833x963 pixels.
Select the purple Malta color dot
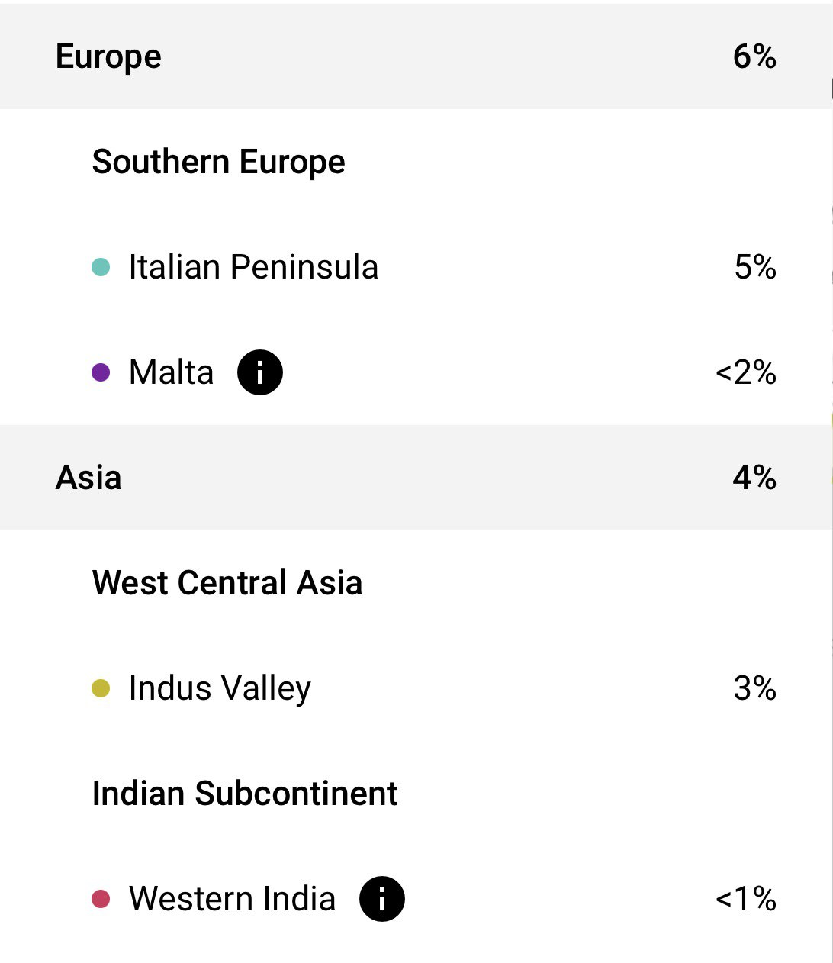coord(101,372)
